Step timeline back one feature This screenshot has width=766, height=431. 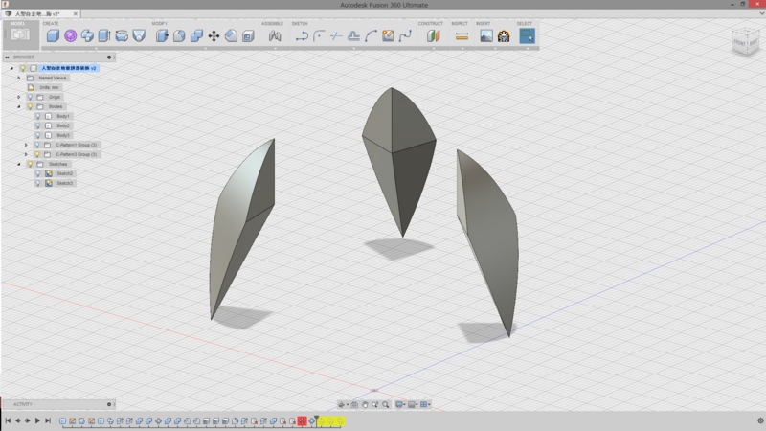pos(17,420)
